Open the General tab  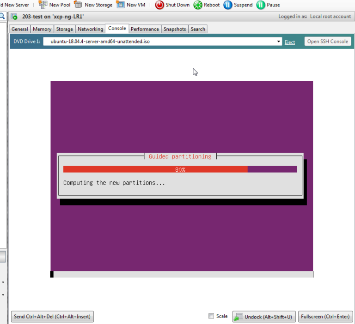click(x=20, y=29)
